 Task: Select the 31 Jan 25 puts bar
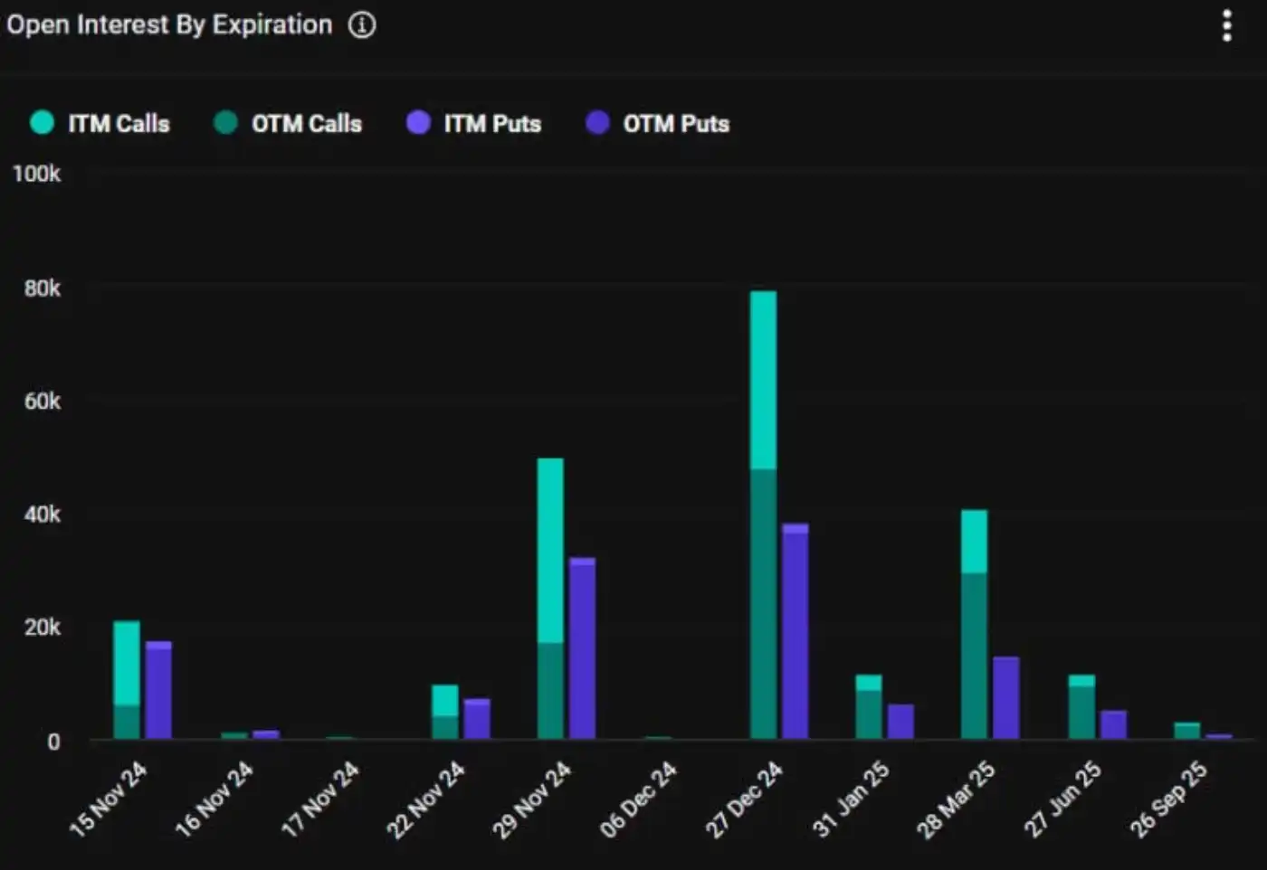[x=900, y=721]
